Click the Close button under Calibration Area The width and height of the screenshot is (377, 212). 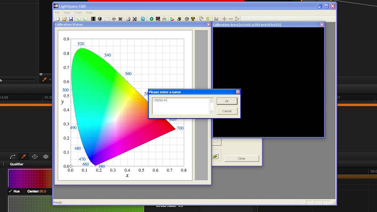pos(242,158)
